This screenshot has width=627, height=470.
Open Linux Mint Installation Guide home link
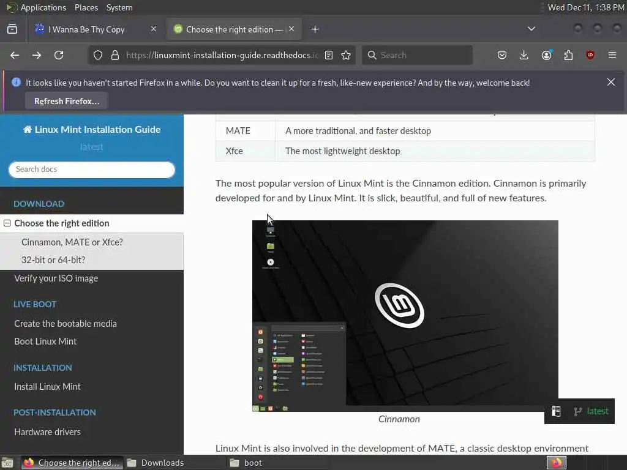click(92, 130)
